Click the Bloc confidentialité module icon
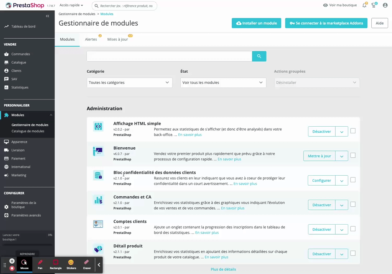 click(x=98, y=175)
